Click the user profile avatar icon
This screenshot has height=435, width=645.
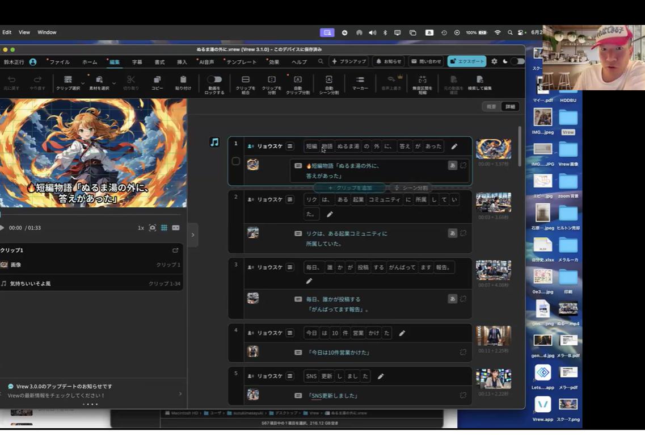(x=33, y=62)
